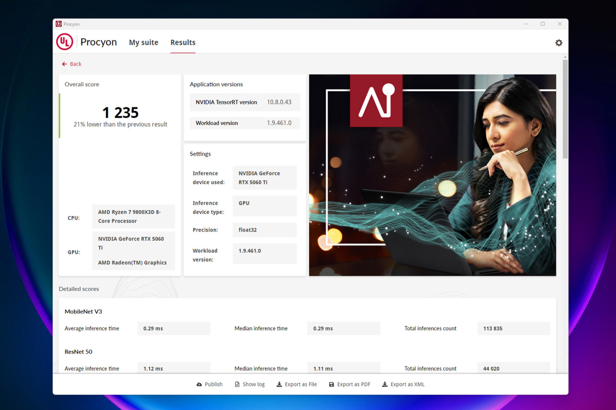The image size is (616, 410).
Task: Open the Results tab
Action: tap(183, 42)
